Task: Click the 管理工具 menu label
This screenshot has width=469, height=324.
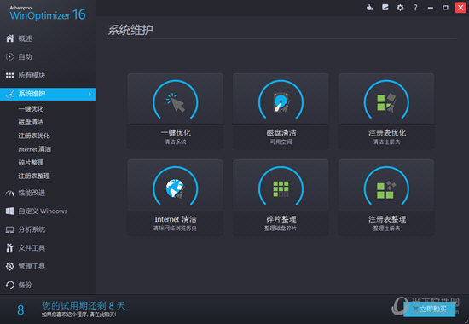Action: point(32,266)
